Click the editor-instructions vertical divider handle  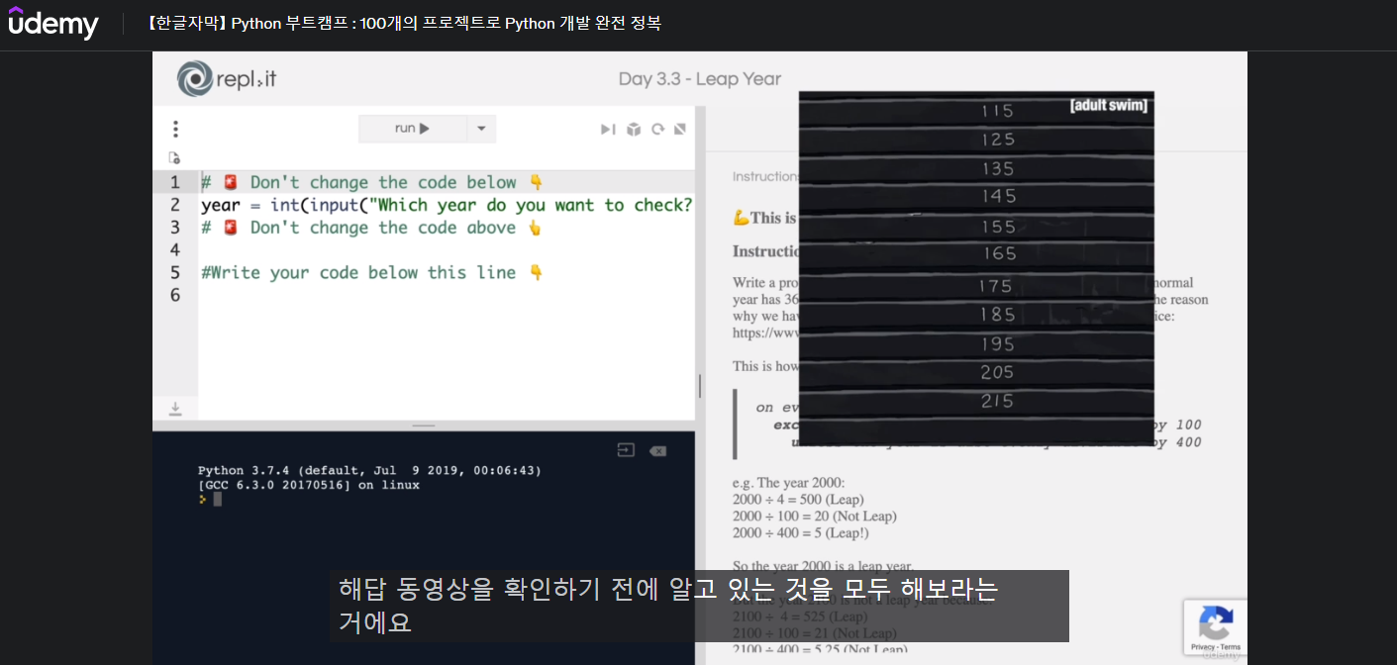pyautogui.click(x=700, y=386)
